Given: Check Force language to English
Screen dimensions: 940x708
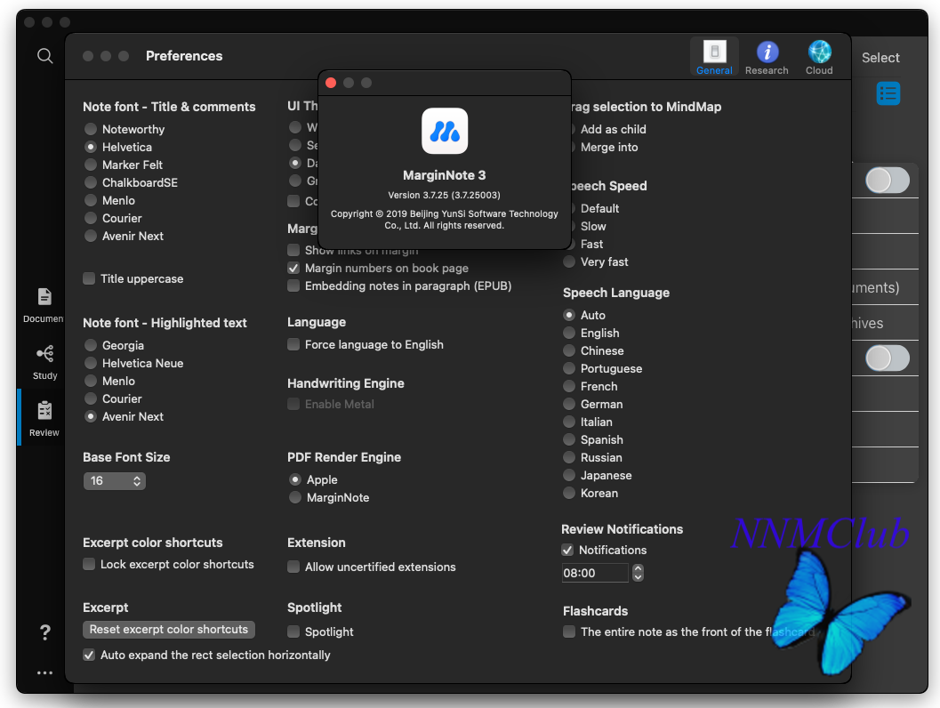Looking at the screenshot, I should [x=293, y=345].
